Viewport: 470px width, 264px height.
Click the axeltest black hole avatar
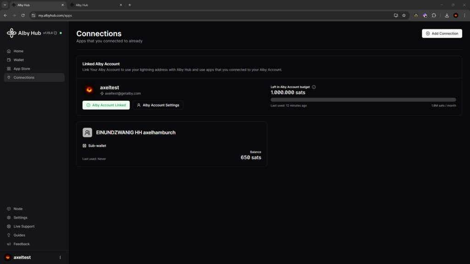coord(90,89)
